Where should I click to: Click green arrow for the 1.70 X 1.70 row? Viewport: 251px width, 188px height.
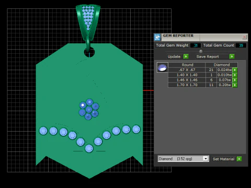pos(235,85)
